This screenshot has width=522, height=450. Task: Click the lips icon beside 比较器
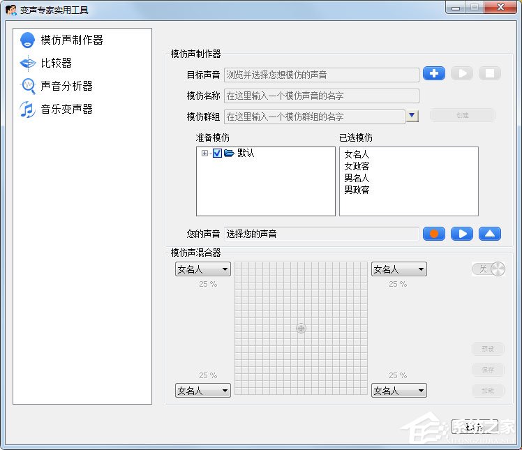pos(27,63)
